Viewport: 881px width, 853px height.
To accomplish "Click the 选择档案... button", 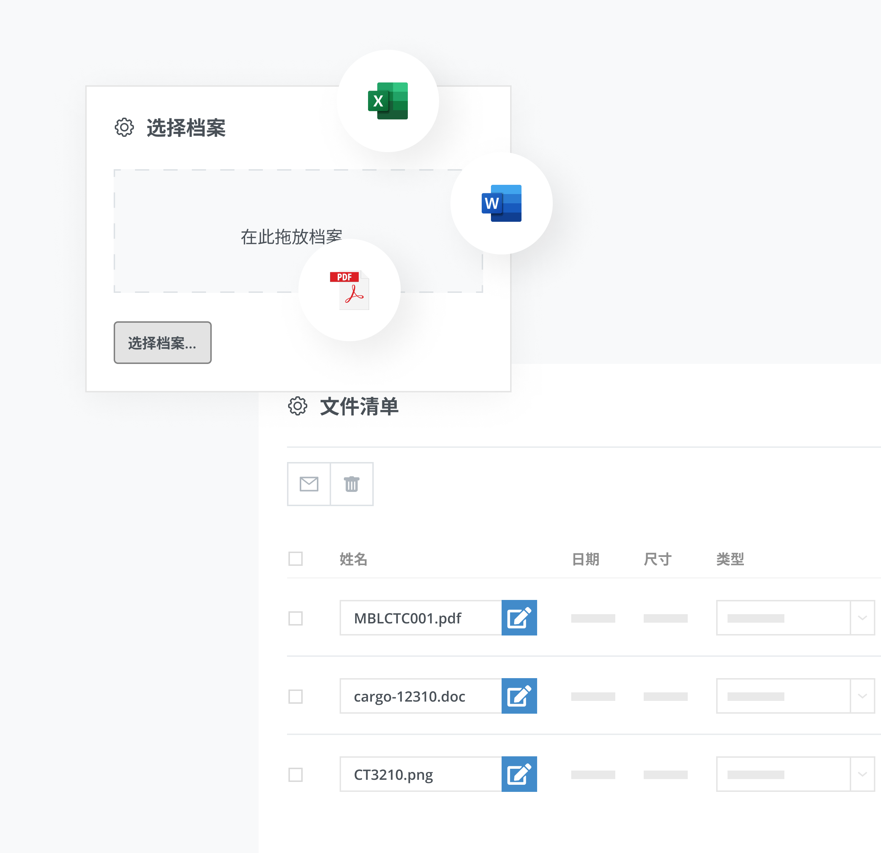I will [x=162, y=343].
